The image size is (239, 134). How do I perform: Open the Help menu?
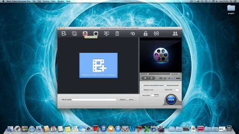coord(68,1)
